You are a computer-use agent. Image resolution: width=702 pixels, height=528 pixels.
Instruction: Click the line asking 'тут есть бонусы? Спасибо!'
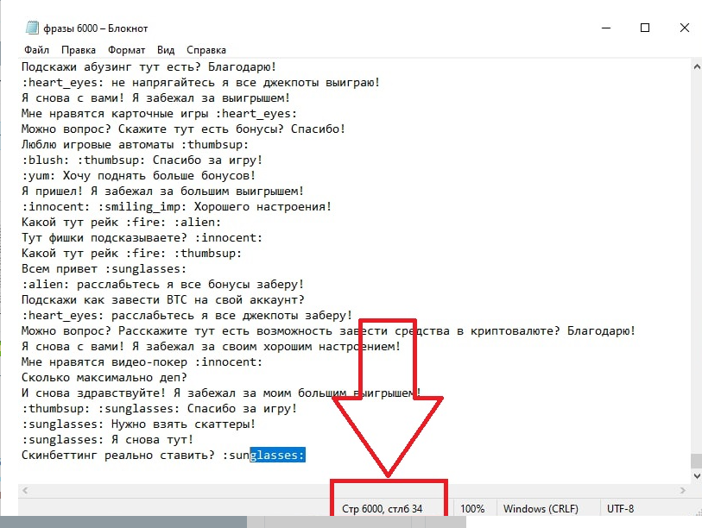184,129
